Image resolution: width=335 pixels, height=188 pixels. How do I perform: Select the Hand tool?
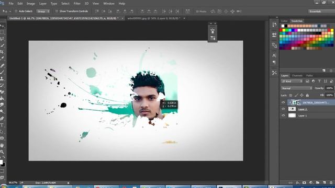(2, 145)
